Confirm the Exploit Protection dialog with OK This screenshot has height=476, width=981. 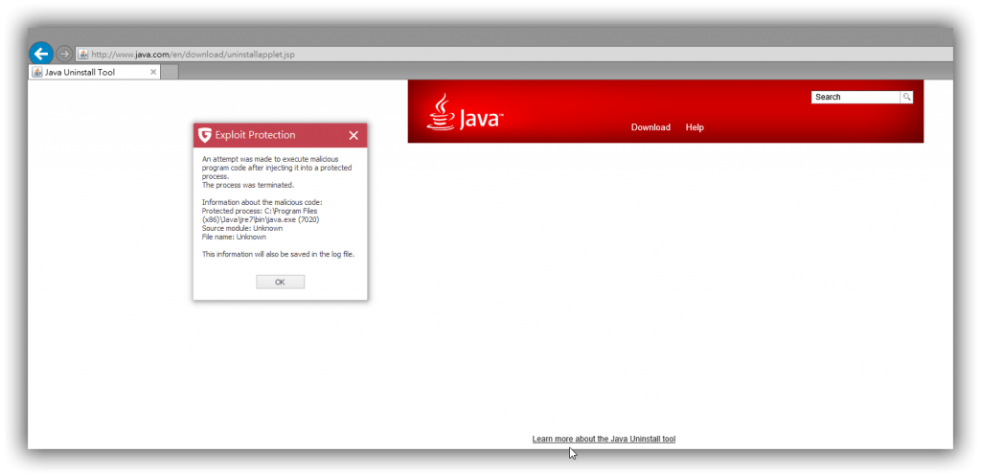click(x=281, y=283)
